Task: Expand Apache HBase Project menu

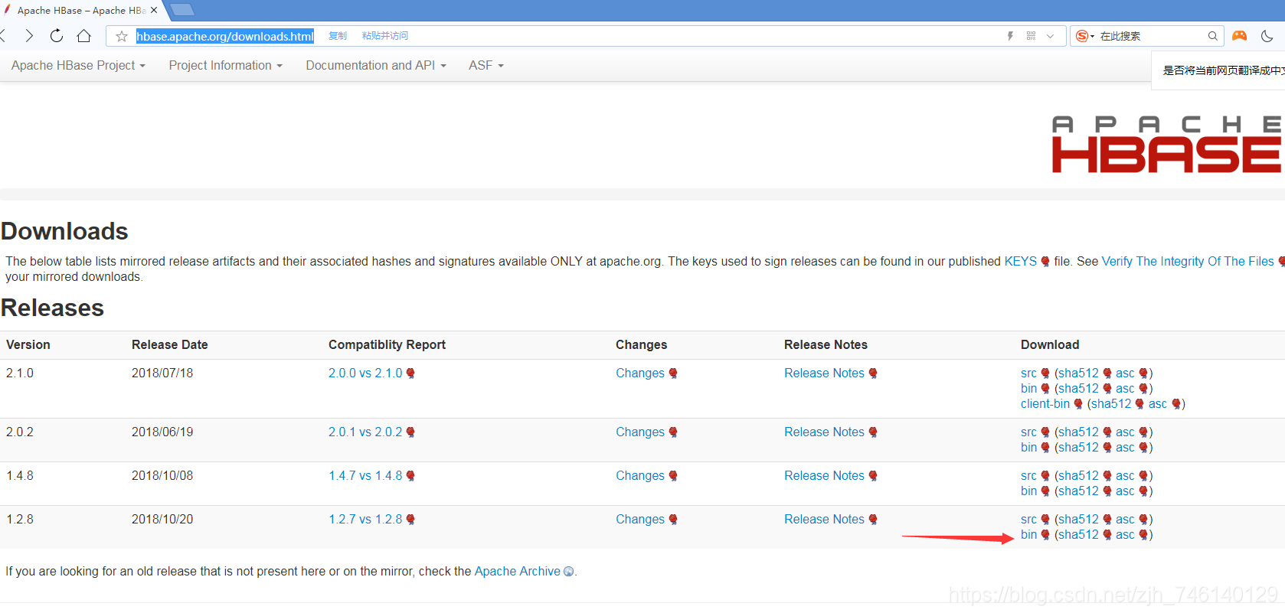Action: coord(78,66)
